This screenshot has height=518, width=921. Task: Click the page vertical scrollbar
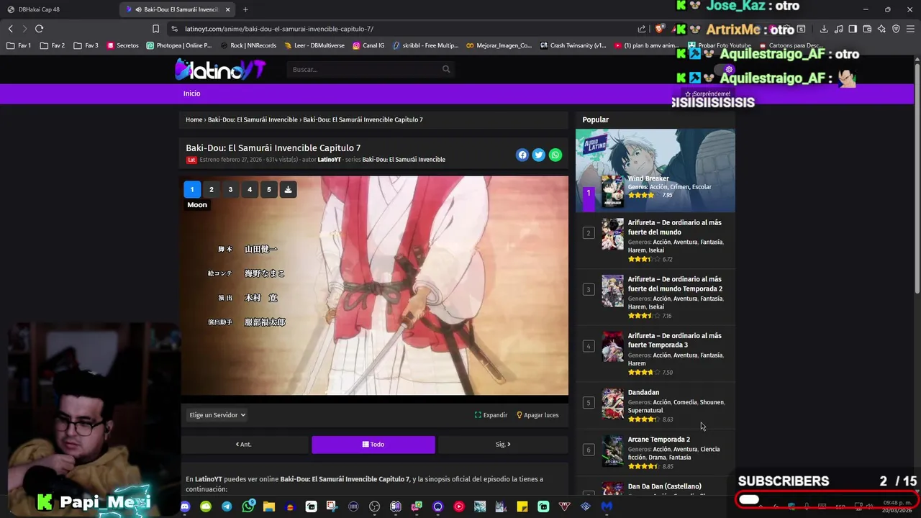click(x=917, y=180)
